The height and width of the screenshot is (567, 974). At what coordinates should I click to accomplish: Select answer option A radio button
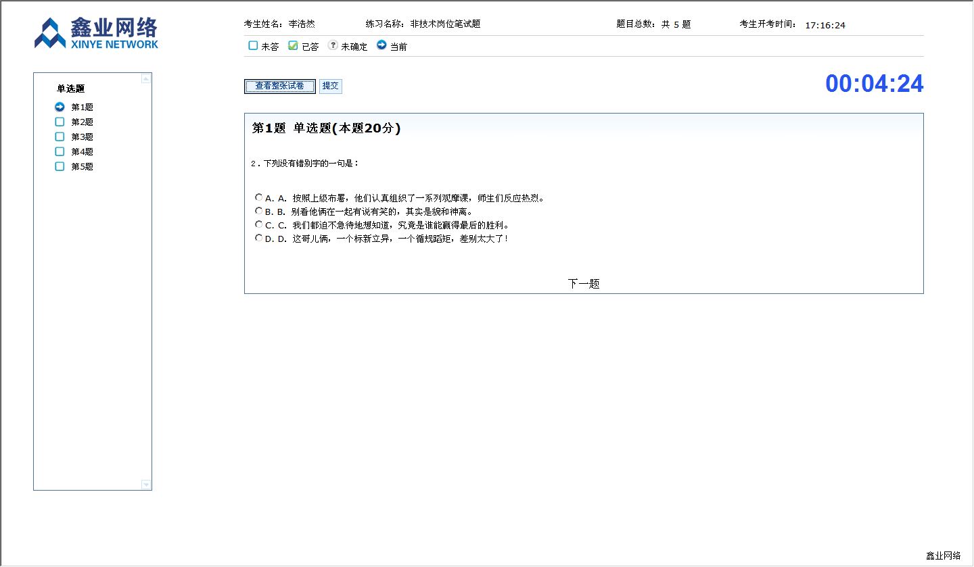[x=258, y=197]
